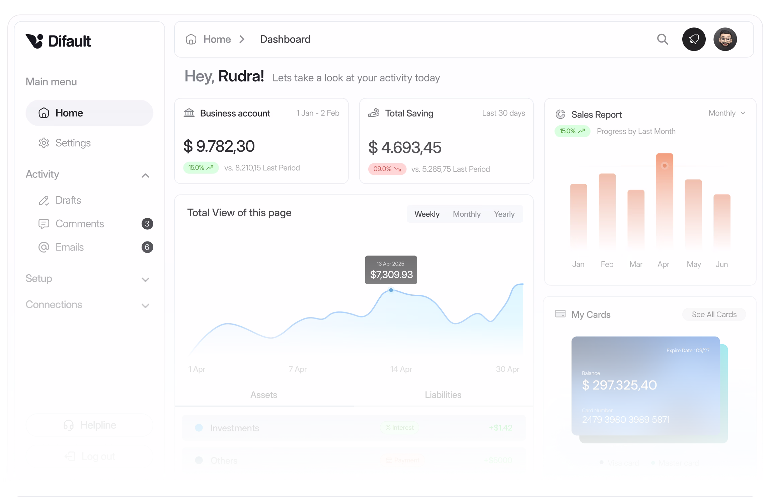
Task: Click the credit card with balance $297.325,40
Action: pos(645,386)
